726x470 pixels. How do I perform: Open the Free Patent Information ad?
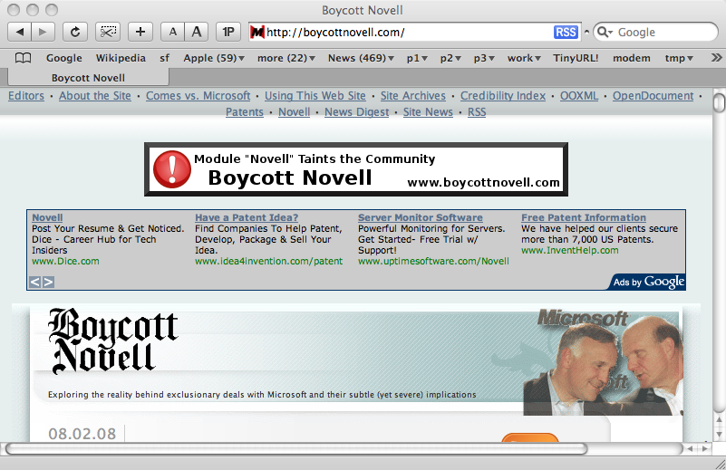(x=584, y=217)
